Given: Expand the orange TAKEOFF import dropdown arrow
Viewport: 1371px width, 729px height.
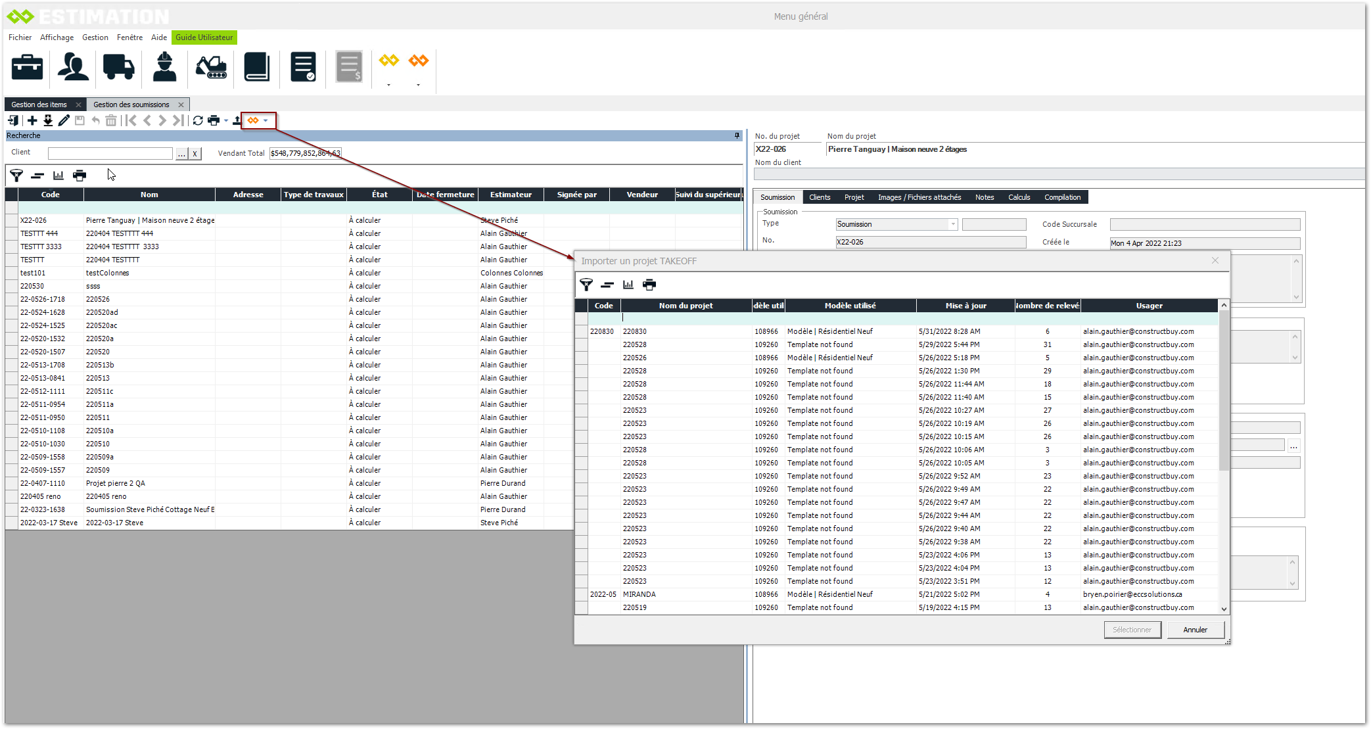Looking at the screenshot, I should (x=266, y=120).
